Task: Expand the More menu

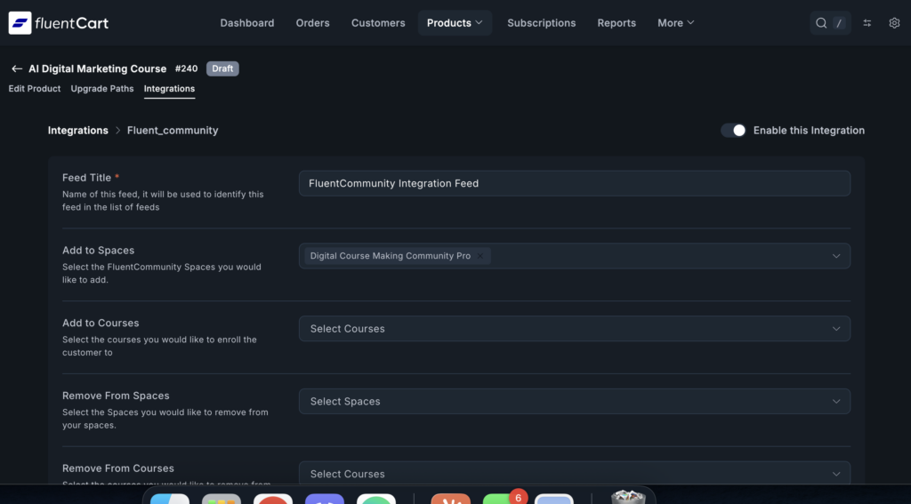Action: click(x=676, y=23)
